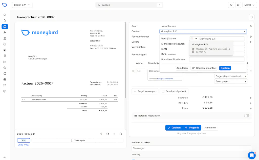Click Opslaan in contact popup
259x160 pixels.
click(225, 68)
